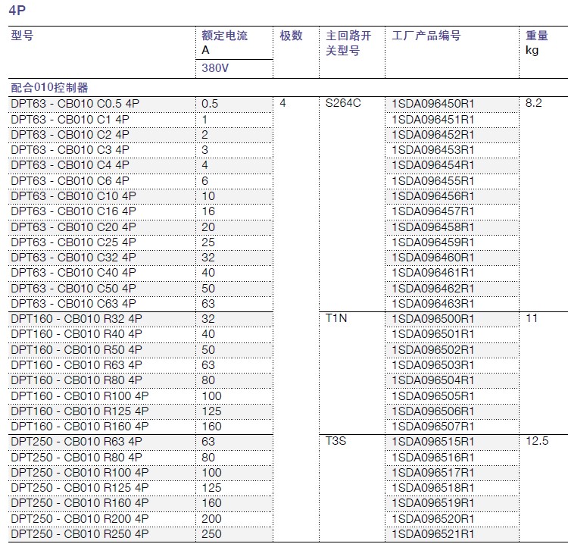Click the 4P page title
The height and width of the screenshot is (544, 568).
tap(17, 10)
